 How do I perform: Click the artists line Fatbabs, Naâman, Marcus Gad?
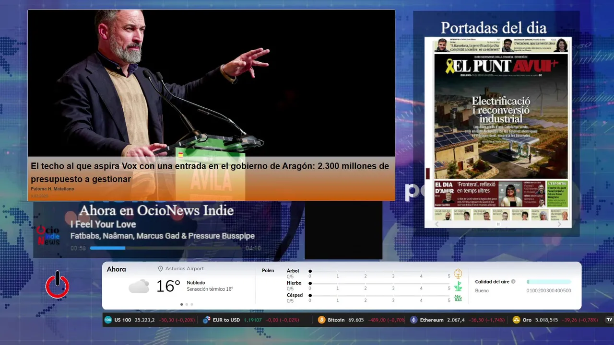click(162, 236)
